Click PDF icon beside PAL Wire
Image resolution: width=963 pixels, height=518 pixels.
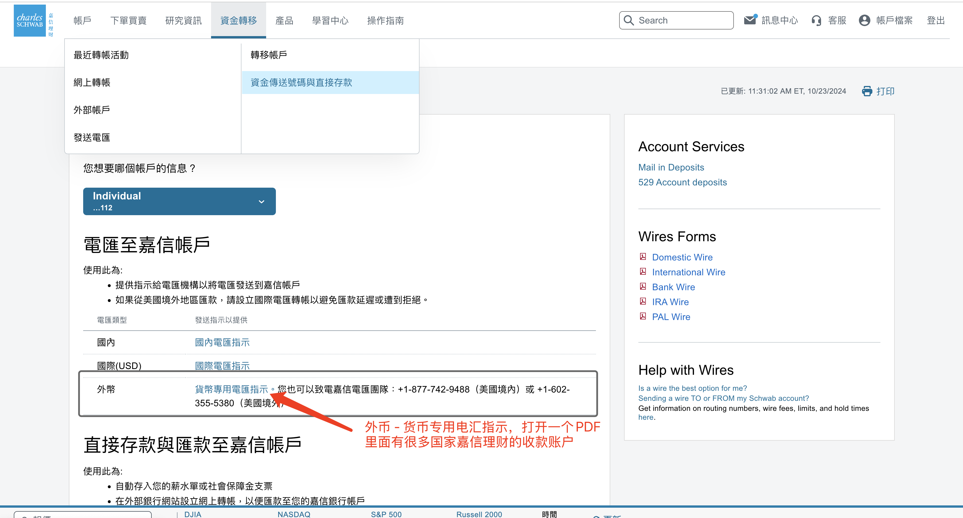pyautogui.click(x=643, y=316)
